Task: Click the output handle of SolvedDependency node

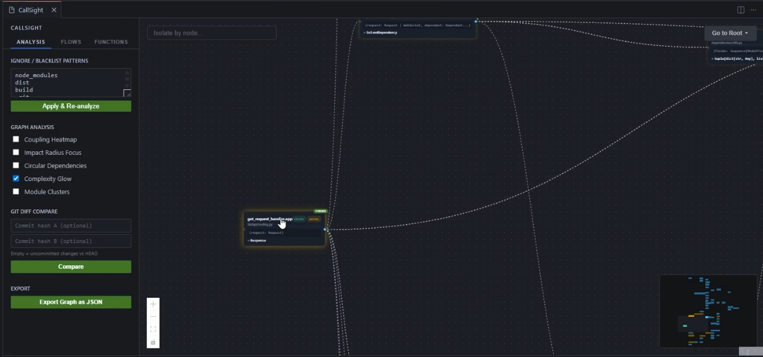Action: 476,21
